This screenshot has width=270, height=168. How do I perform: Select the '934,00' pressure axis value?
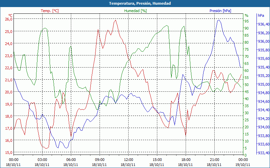[264, 127]
